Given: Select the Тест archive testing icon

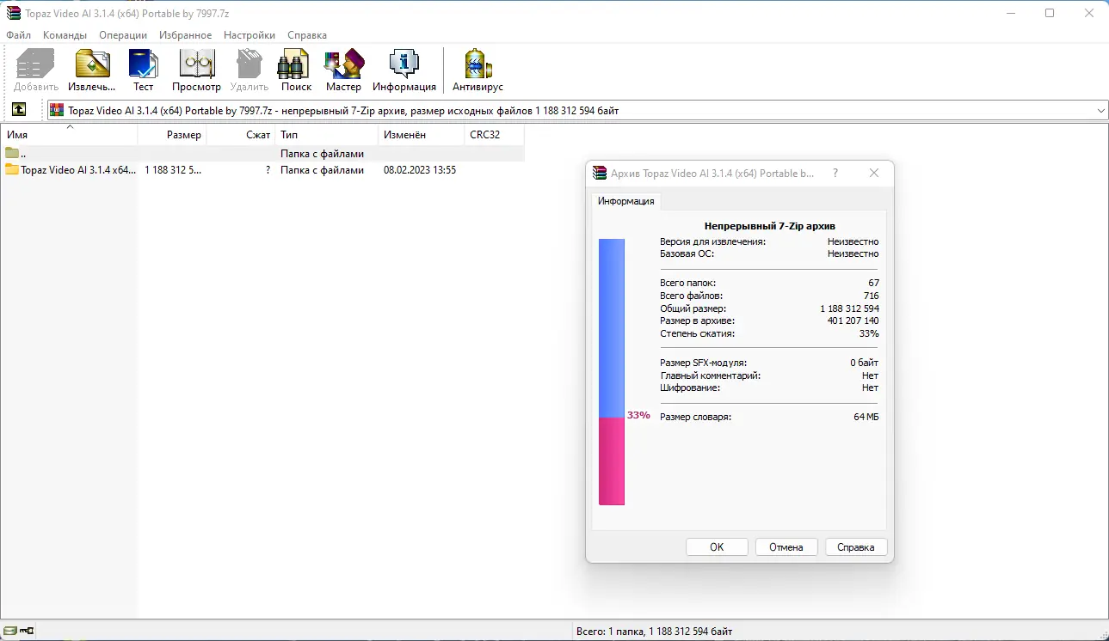Looking at the screenshot, I should click(143, 64).
